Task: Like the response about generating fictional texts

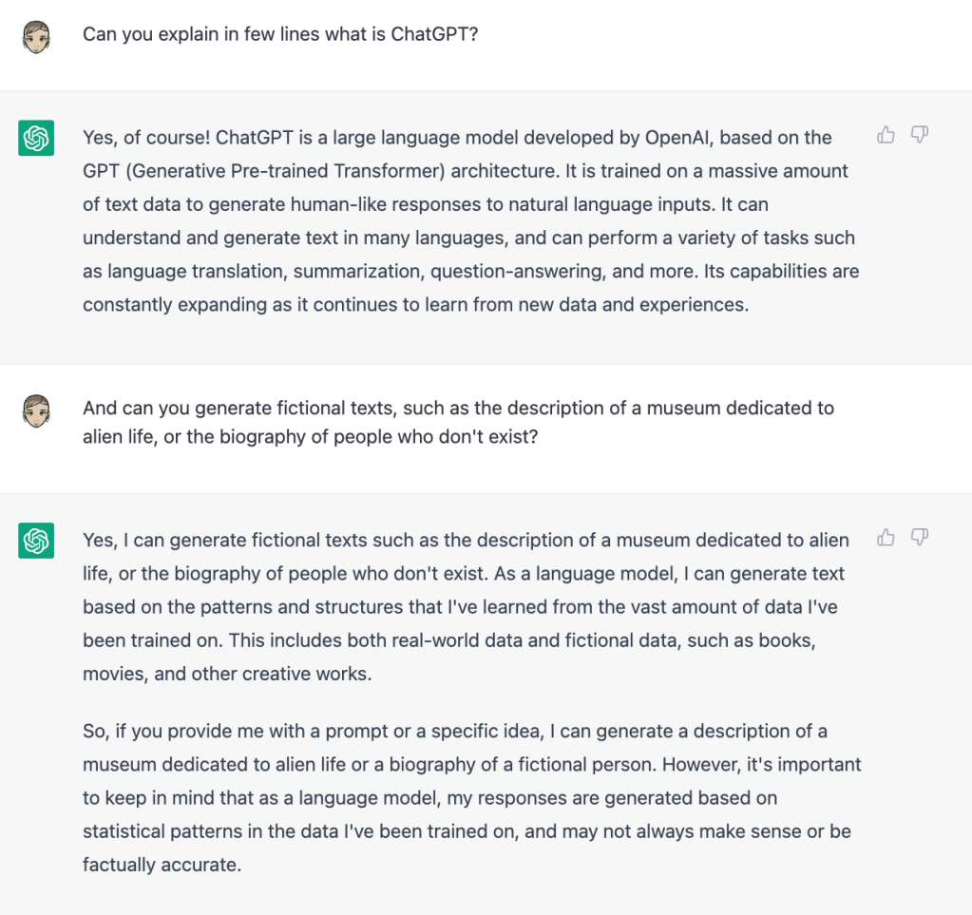Action: [x=886, y=538]
